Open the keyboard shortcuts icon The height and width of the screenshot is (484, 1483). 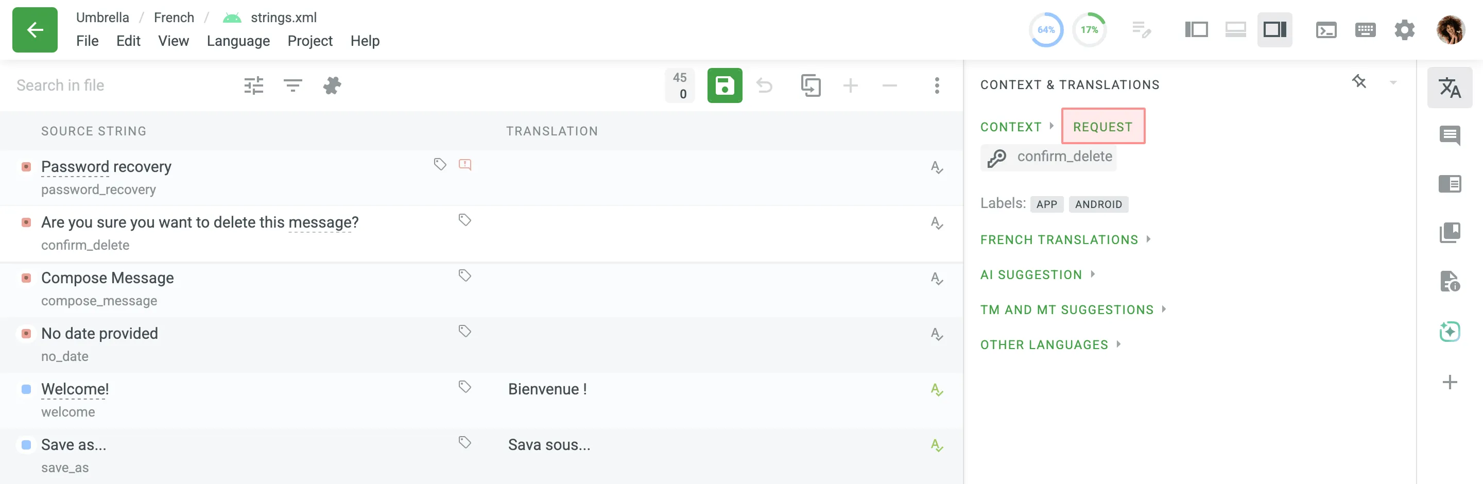(1365, 30)
